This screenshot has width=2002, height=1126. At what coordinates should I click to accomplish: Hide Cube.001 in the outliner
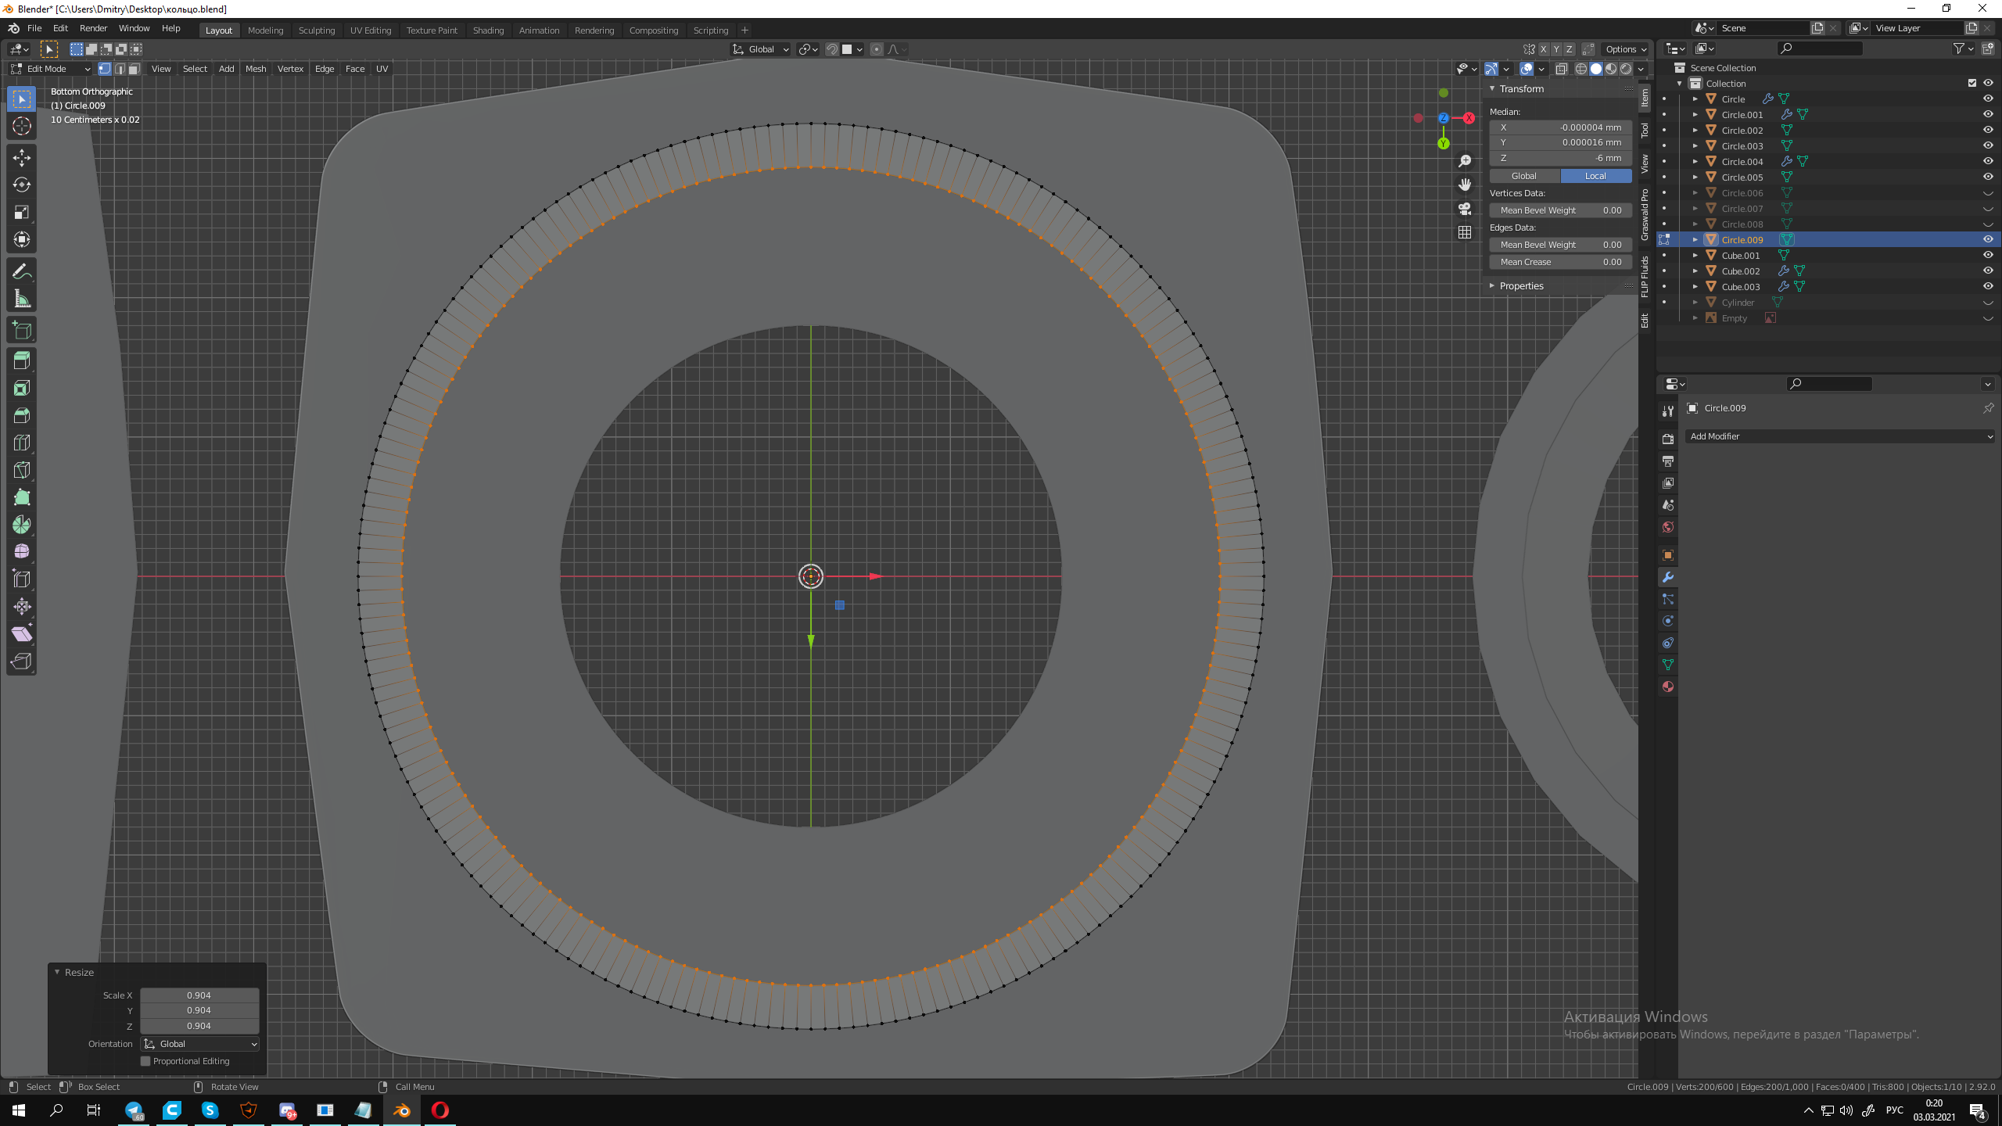pyautogui.click(x=1988, y=256)
